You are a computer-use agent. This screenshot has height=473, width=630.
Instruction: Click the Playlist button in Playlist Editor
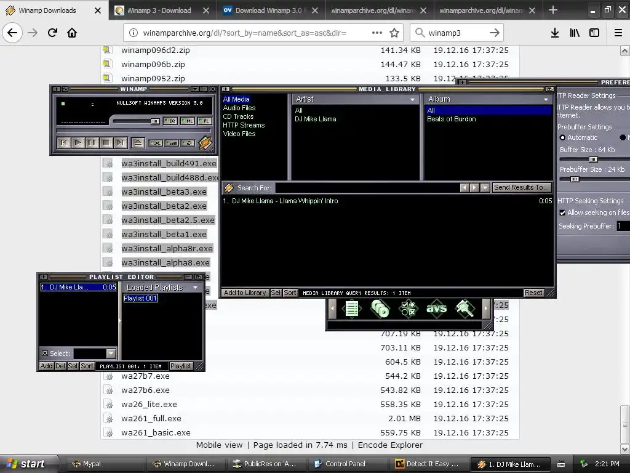pyautogui.click(x=180, y=366)
